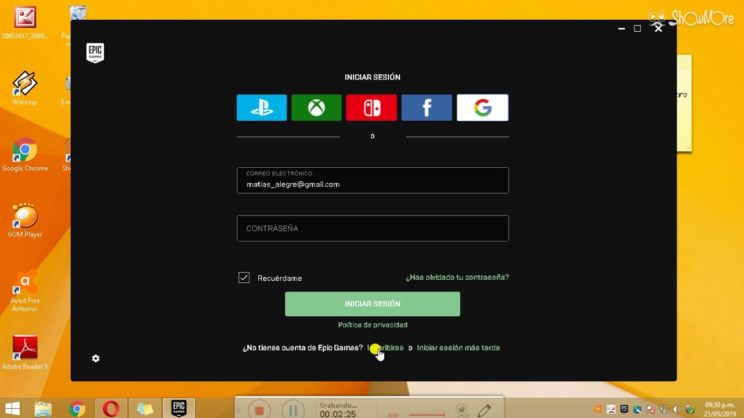Maximize the Epic Games Launcher window
Viewport: 744px width, 418px height.
[x=638, y=28]
